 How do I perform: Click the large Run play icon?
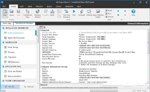pos(74,13)
